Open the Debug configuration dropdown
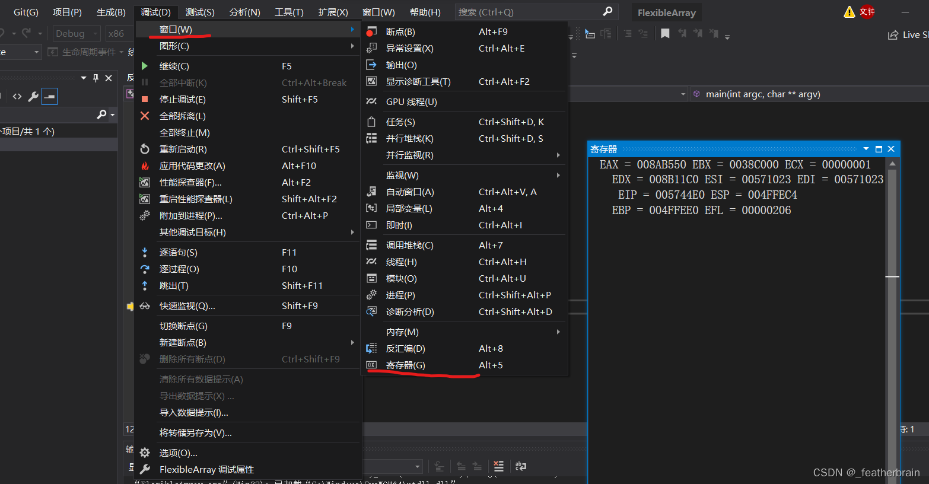 click(x=76, y=34)
